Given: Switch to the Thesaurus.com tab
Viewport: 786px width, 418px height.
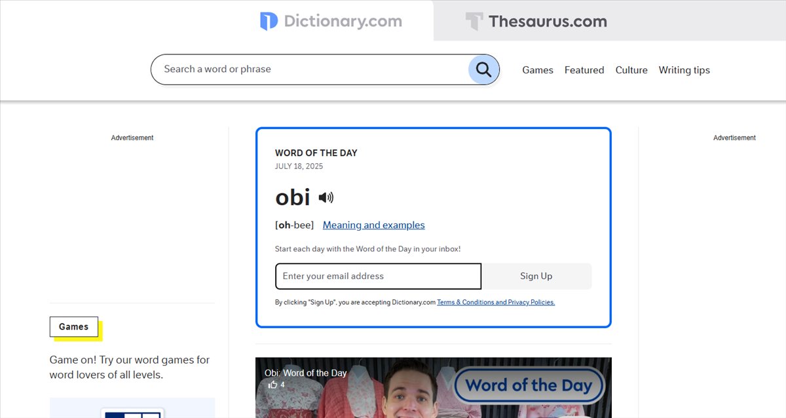Looking at the screenshot, I should pyautogui.click(x=536, y=21).
